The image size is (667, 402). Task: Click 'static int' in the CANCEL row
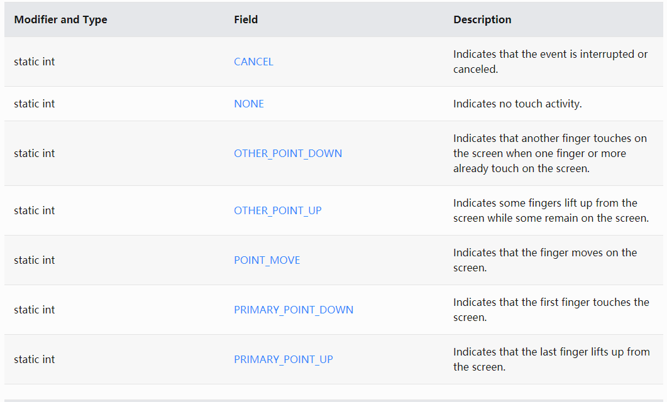click(x=35, y=62)
